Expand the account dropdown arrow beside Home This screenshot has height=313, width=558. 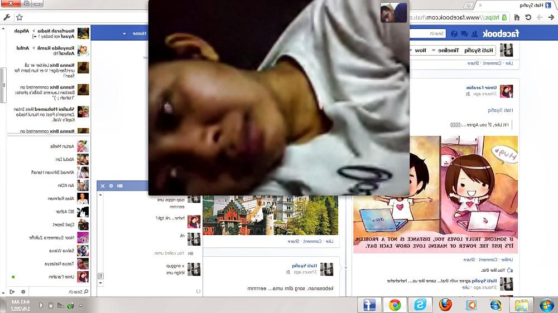(124, 34)
